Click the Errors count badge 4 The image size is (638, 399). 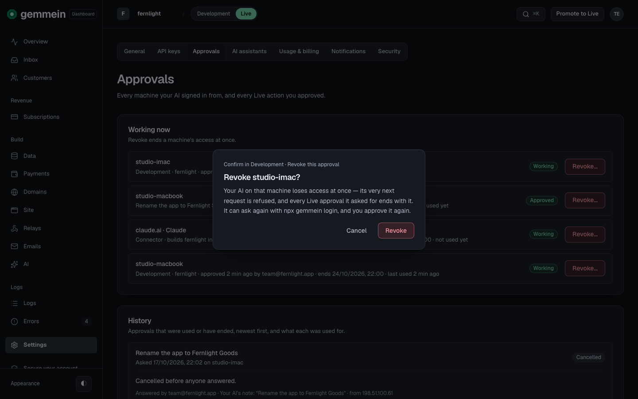86,321
